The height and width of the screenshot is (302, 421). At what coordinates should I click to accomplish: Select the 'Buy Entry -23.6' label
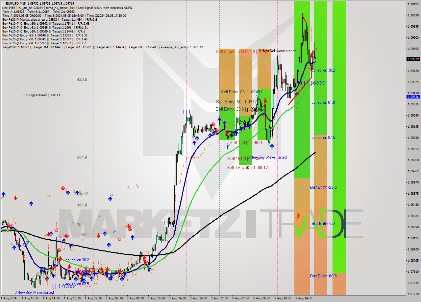[x=323, y=187]
